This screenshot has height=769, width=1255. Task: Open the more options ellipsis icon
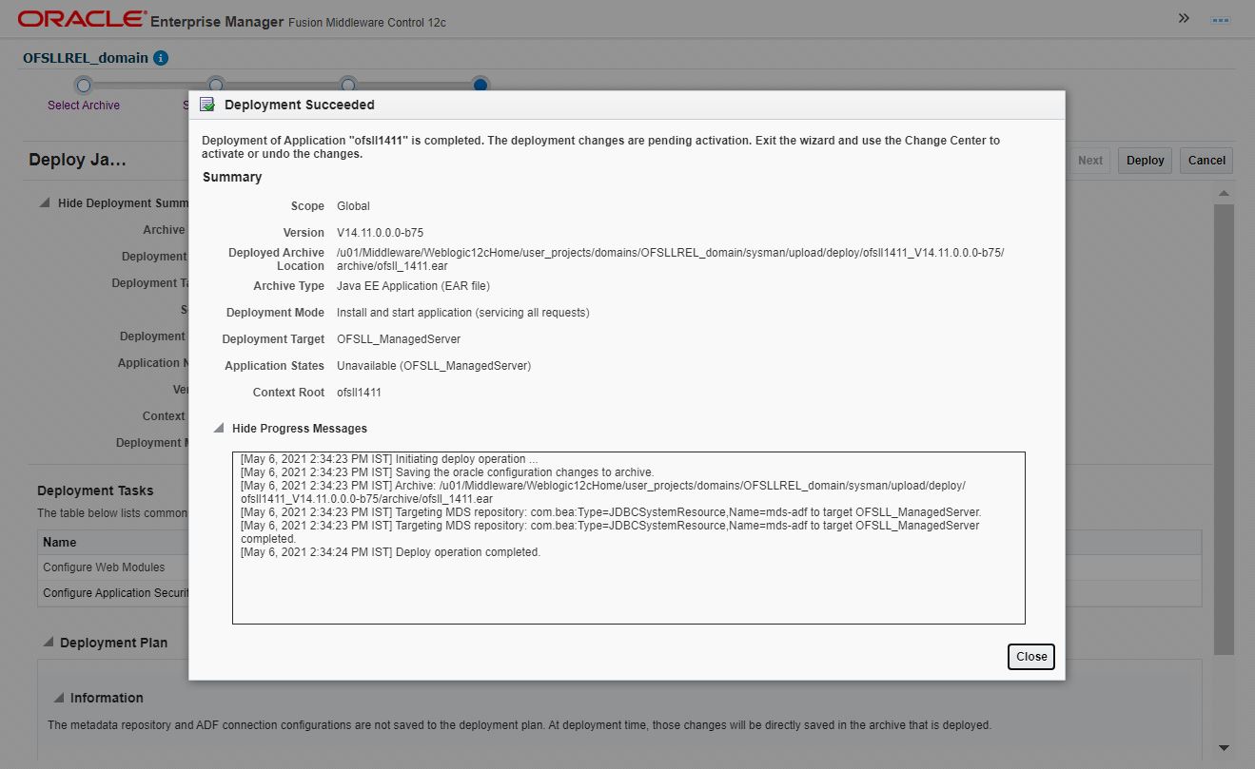pos(1220,19)
